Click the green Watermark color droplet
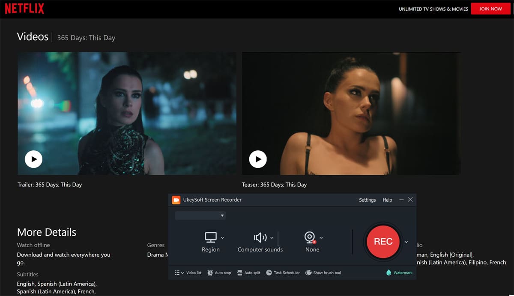The height and width of the screenshot is (296, 514). click(390, 273)
